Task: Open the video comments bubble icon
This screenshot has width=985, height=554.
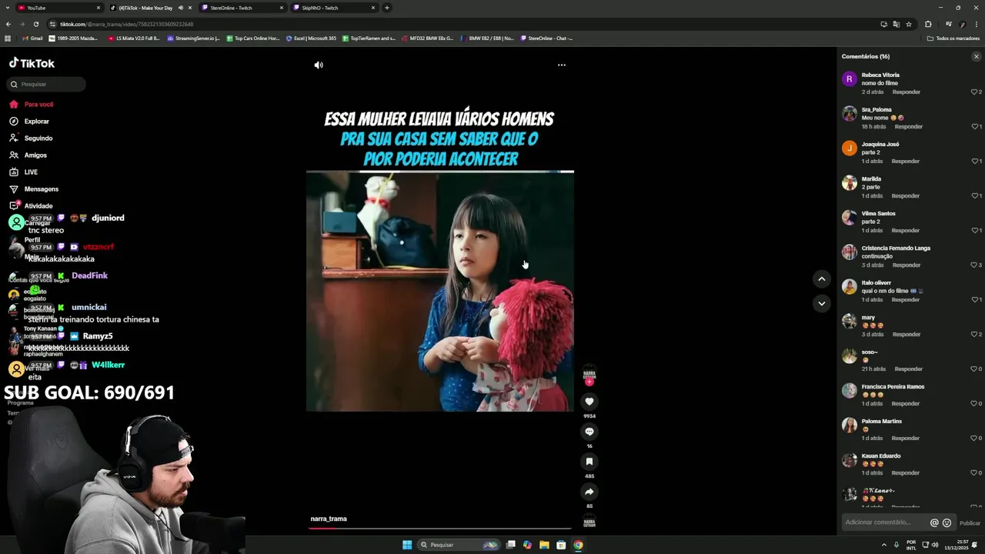Action: pyautogui.click(x=589, y=432)
